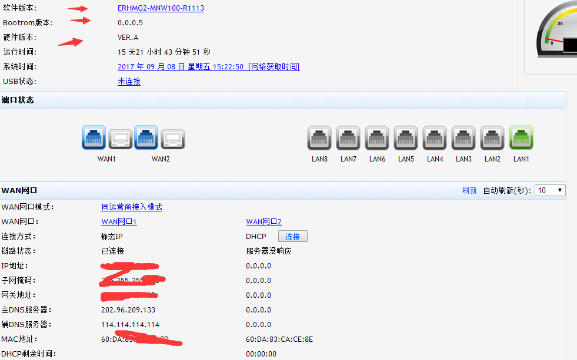Click the LAN2 port icon
Image resolution: width=577 pixels, height=360 pixels.
pyautogui.click(x=492, y=138)
